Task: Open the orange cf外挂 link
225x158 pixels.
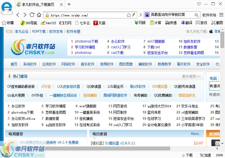Action: click(46, 87)
